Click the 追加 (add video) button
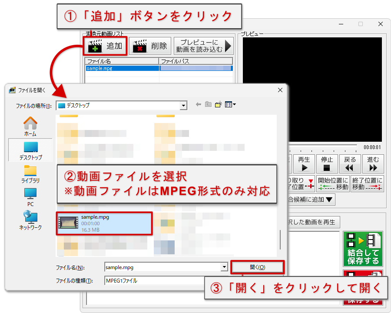 pyautogui.click(x=106, y=46)
